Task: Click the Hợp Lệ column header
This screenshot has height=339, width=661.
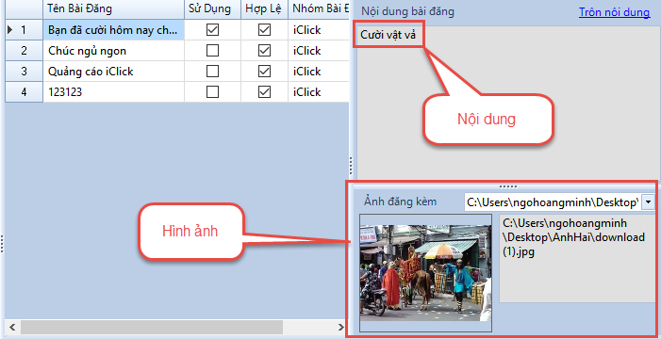Action: [x=264, y=9]
